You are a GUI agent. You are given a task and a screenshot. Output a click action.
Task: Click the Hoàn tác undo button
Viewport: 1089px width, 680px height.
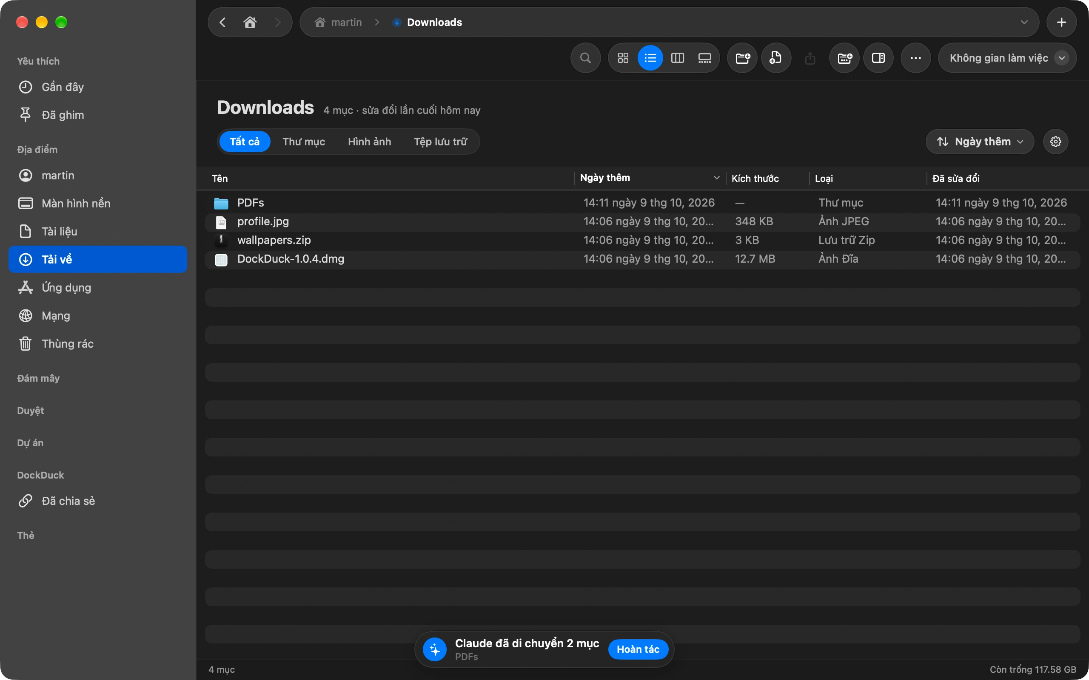pos(638,649)
